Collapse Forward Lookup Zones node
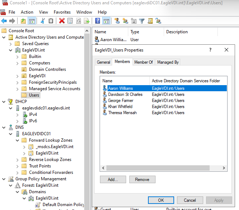 [x=17, y=140]
